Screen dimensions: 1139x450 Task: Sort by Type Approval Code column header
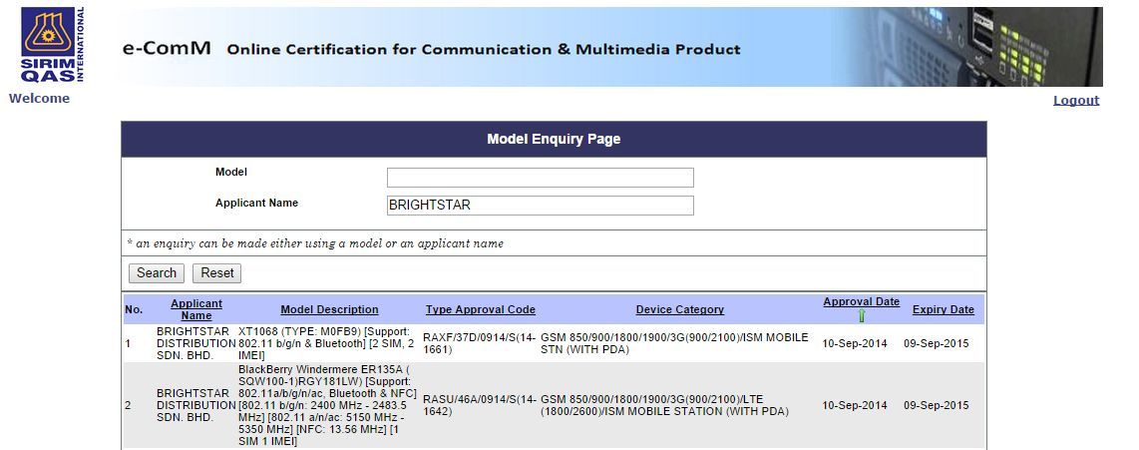[480, 309]
